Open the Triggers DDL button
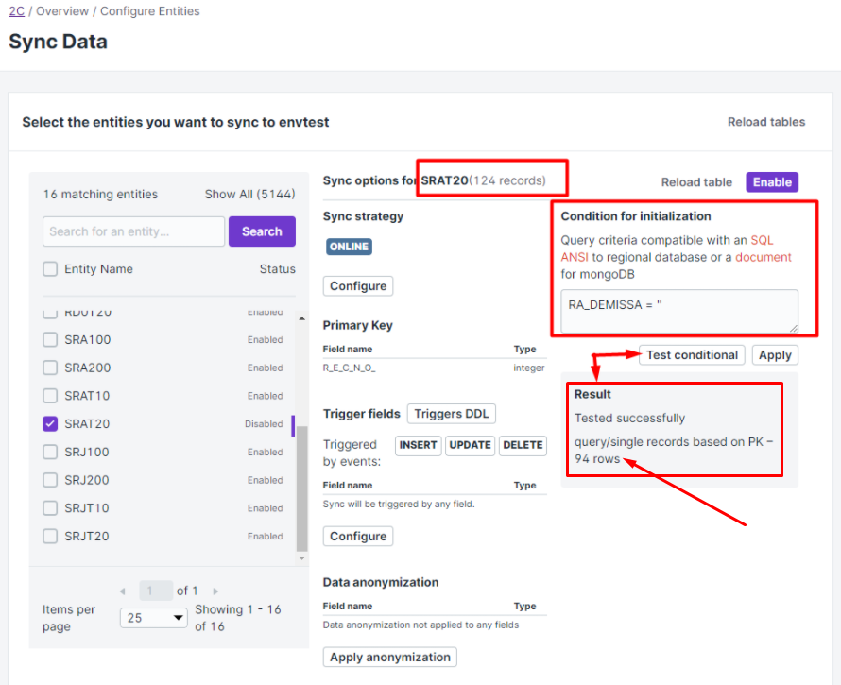 click(x=451, y=414)
